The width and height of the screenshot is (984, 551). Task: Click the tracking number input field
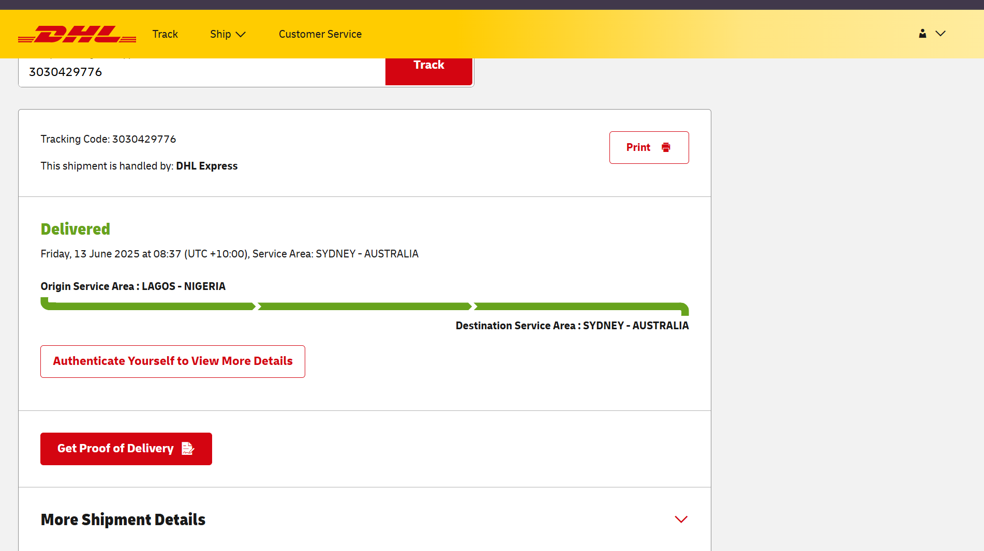(202, 72)
